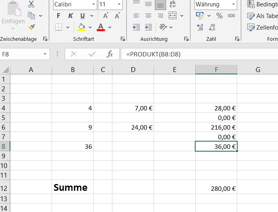This screenshot has width=278, height=212.
Task: Align text to middle vertically
Action: tap(148, 4)
